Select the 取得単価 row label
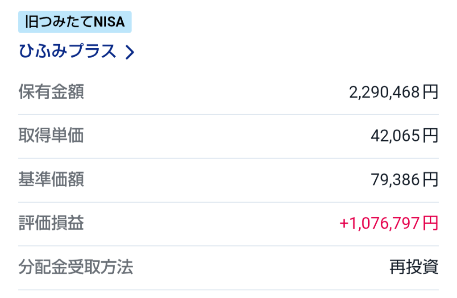The height and width of the screenshot is (298, 457). click(51, 136)
